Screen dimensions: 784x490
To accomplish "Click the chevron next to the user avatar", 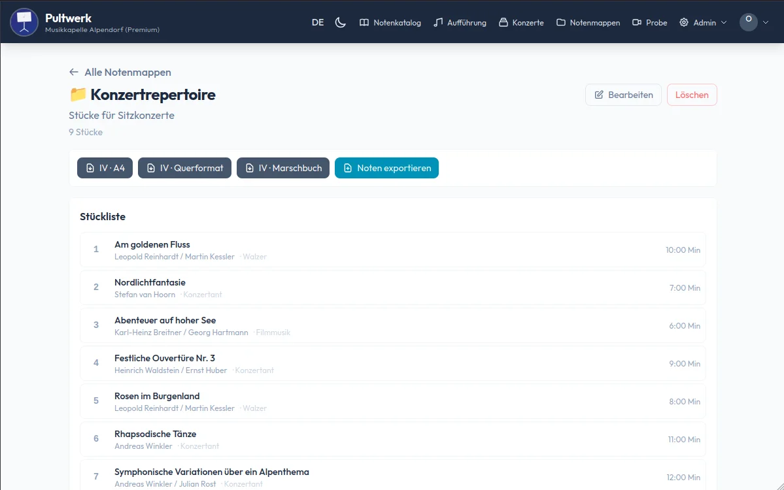I will (766, 22).
